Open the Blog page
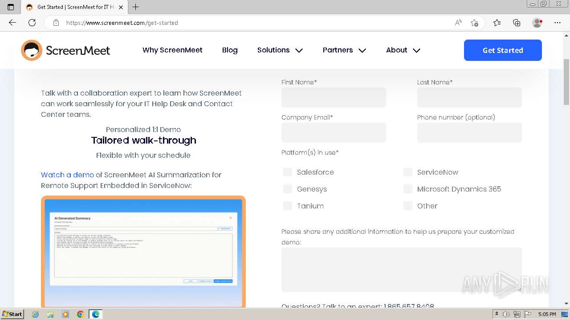Viewport: 570px width, 320px height. 230,50
